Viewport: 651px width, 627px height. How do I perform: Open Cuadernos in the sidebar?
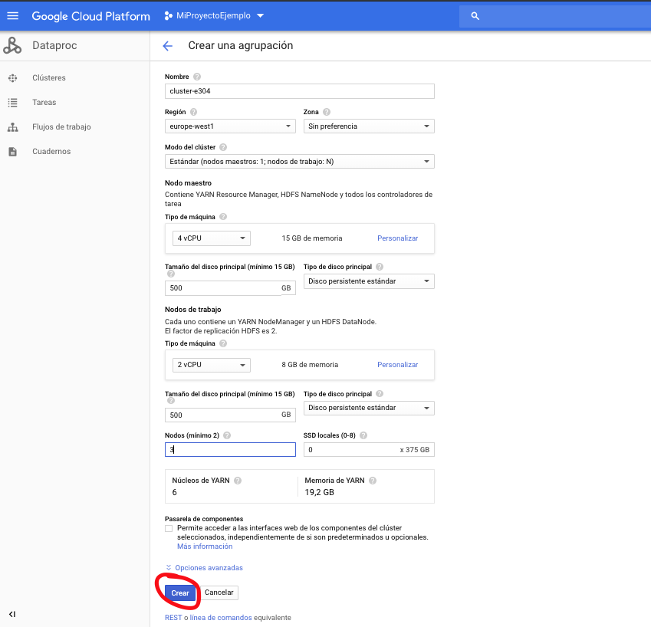click(51, 152)
